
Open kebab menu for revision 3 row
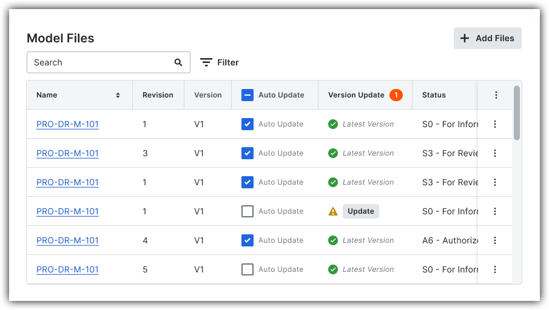[x=495, y=153]
